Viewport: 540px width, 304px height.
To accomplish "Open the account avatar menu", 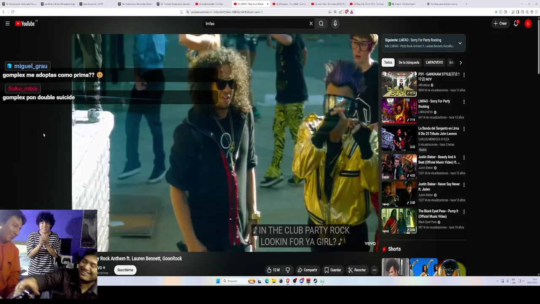I will [x=528, y=24].
